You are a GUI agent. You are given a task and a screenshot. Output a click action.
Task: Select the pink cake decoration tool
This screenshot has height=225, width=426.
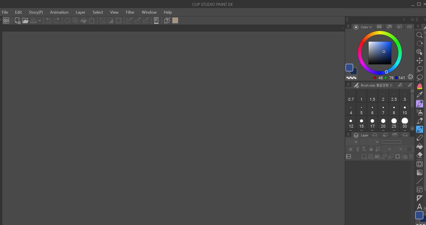tap(419, 86)
